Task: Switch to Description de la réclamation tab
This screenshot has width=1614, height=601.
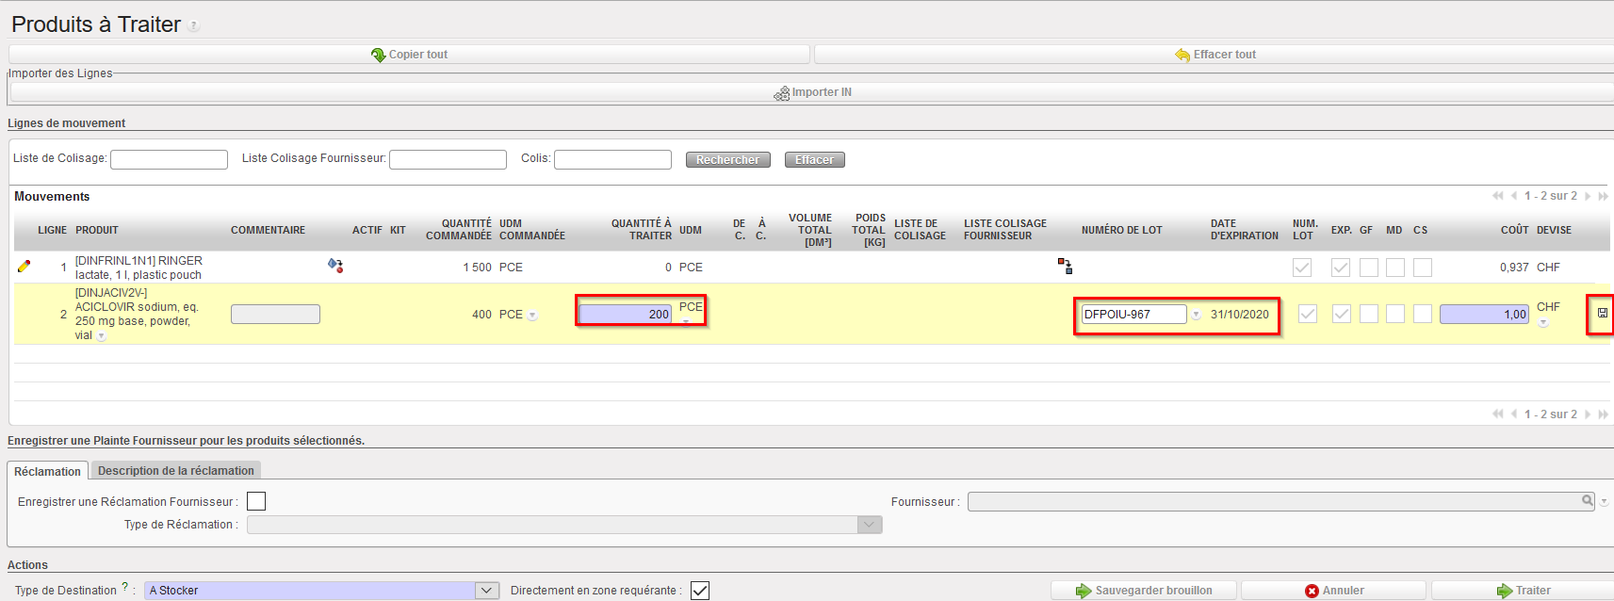Action: pyautogui.click(x=176, y=471)
